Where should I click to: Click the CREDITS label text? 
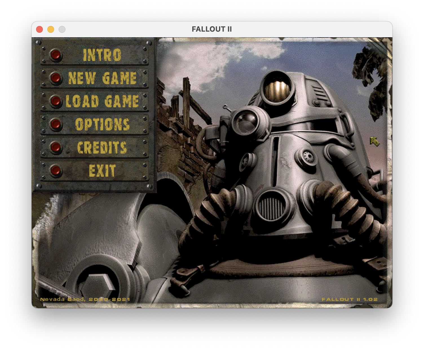[x=102, y=147]
